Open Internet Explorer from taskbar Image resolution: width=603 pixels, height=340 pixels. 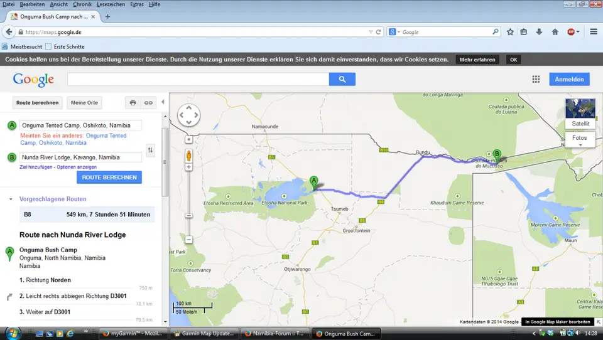(70, 334)
